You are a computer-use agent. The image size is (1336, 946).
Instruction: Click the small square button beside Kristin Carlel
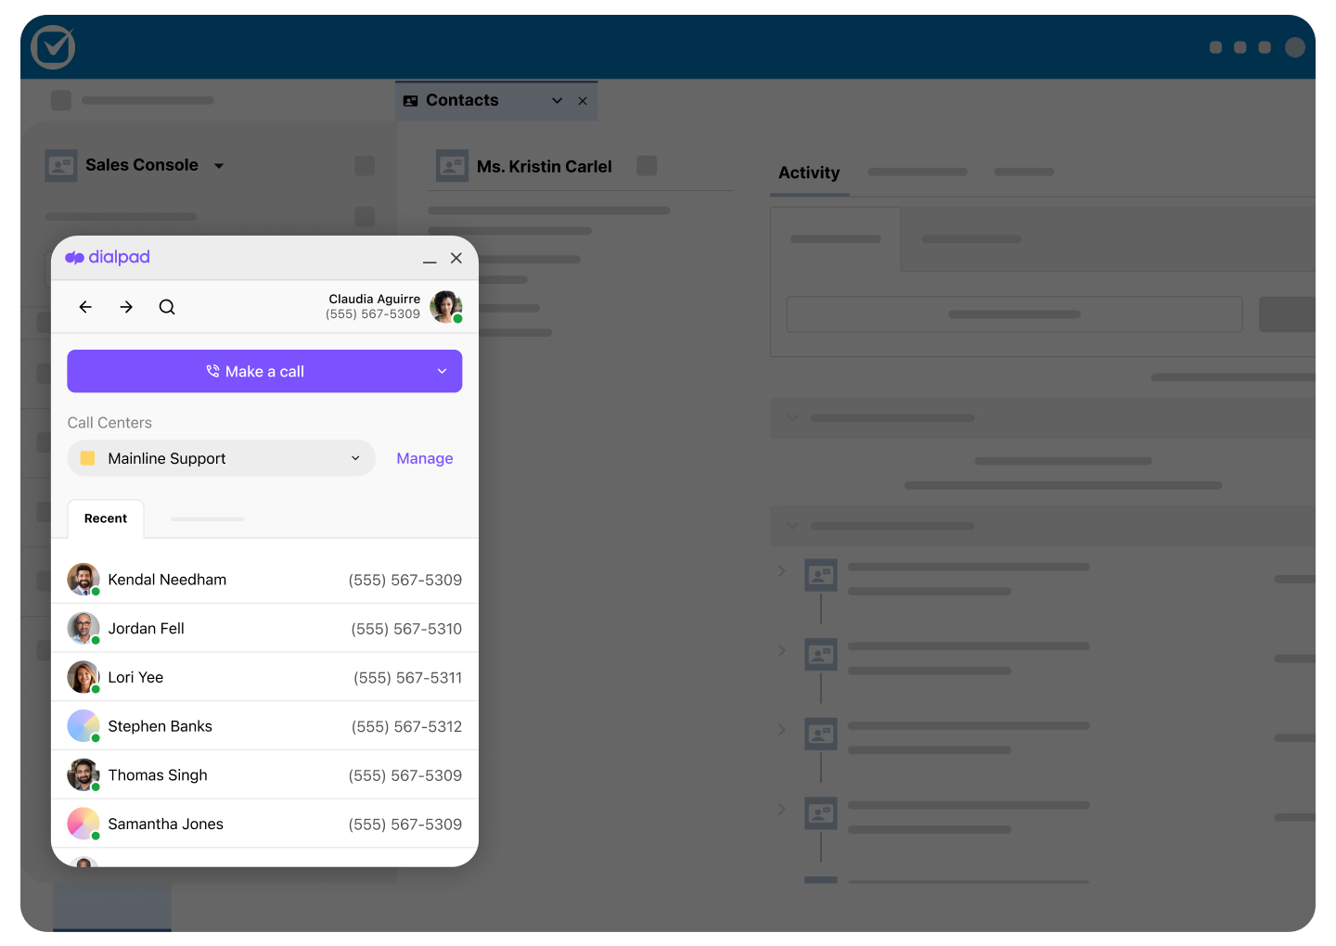pos(647,166)
